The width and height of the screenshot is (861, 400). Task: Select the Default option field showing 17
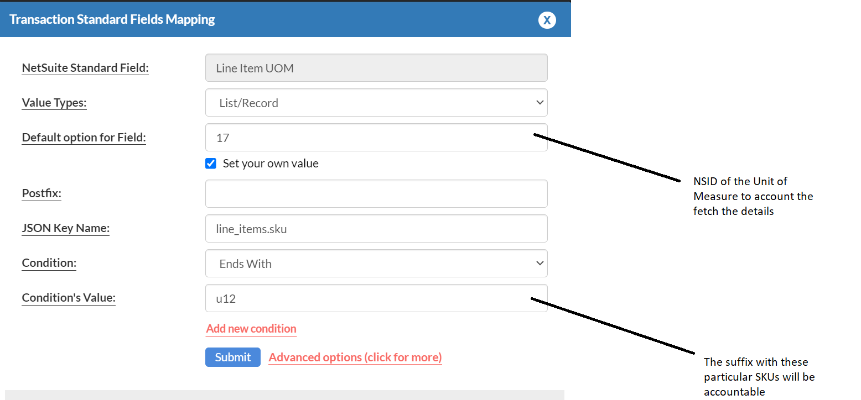376,137
